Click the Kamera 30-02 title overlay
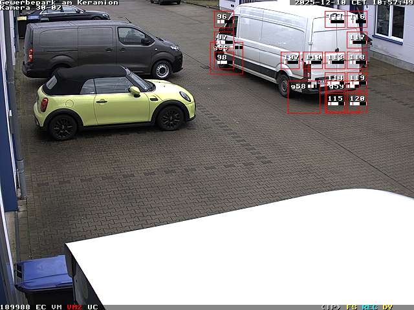This screenshot has height=310, width=414. click(31, 8)
